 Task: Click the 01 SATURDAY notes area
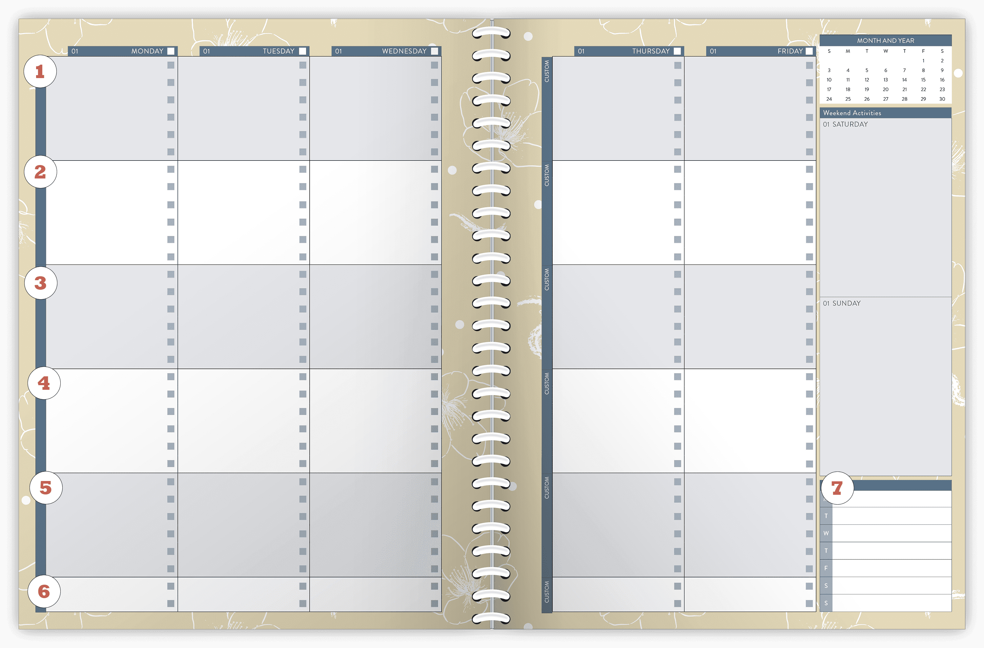[x=885, y=207]
